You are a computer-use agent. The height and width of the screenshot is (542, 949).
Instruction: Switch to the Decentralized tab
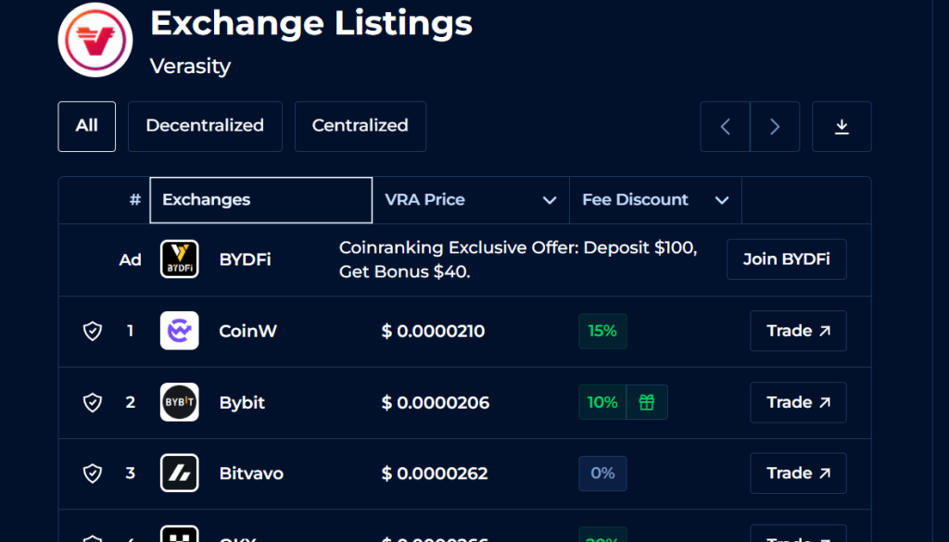point(205,126)
